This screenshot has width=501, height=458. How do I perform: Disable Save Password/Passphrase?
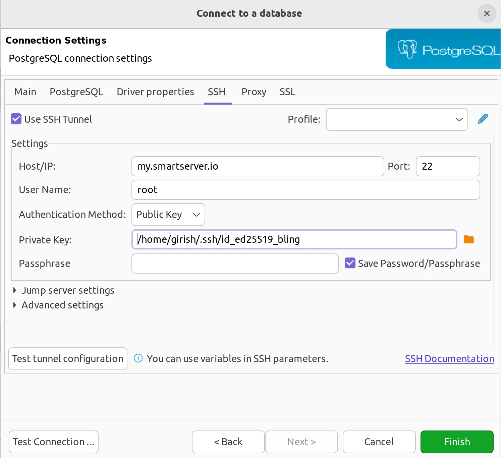click(x=350, y=263)
